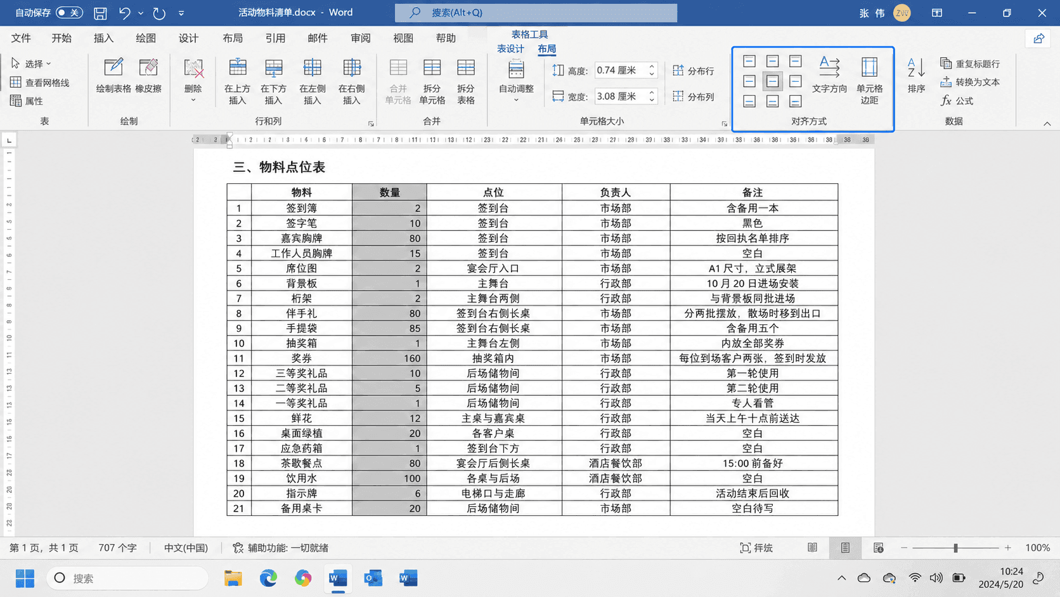Click 分布列 distribute columns
Image resolution: width=1060 pixels, height=597 pixels.
(x=694, y=96)
